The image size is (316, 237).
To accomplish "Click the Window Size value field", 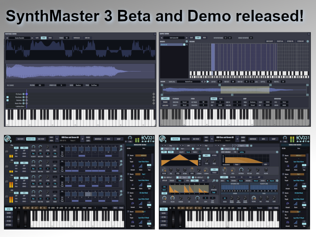I will click(x=62, y=85).
